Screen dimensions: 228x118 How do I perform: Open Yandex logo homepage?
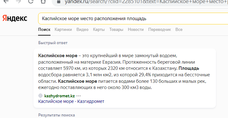15,18
